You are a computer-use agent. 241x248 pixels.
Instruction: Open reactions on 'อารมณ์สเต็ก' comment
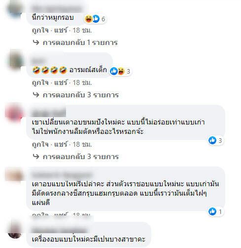(121, 71)
